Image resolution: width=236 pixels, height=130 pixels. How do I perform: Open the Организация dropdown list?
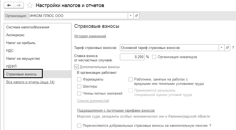click(131, 16)
